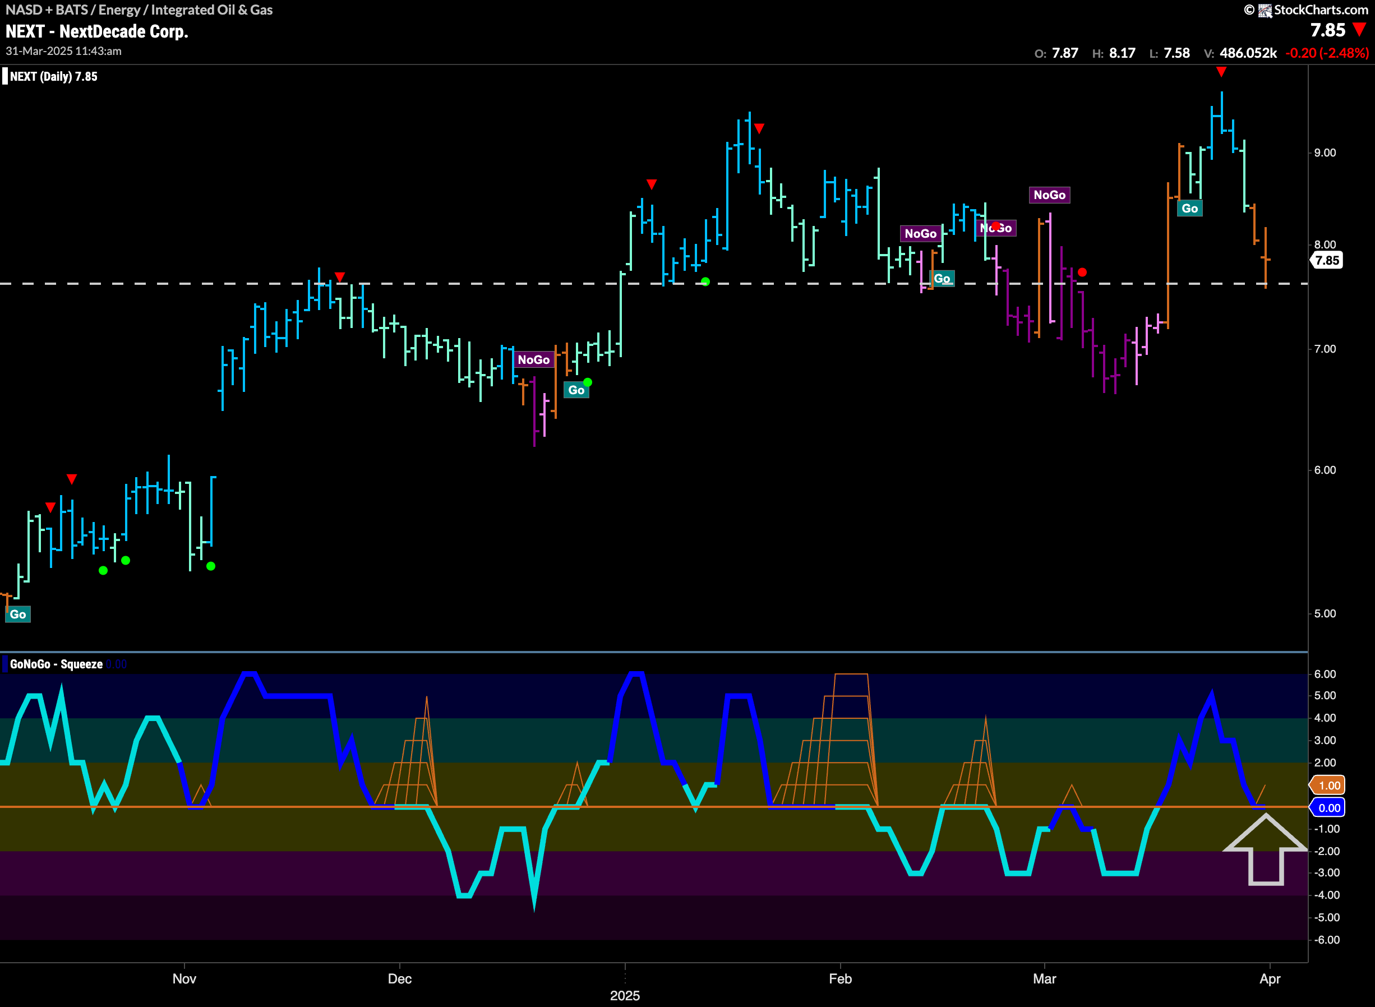Click the white 7.85 price tag on axis
1375x1007 pixels.
pyautogui.click(x=1326, y=261)
